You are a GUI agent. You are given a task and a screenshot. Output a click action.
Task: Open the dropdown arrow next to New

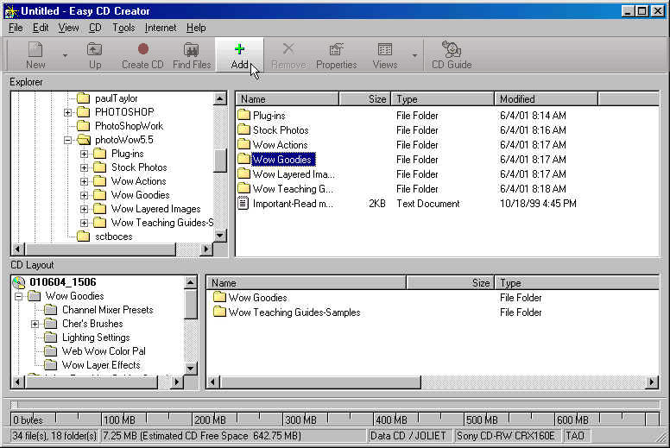click(65, 55)
